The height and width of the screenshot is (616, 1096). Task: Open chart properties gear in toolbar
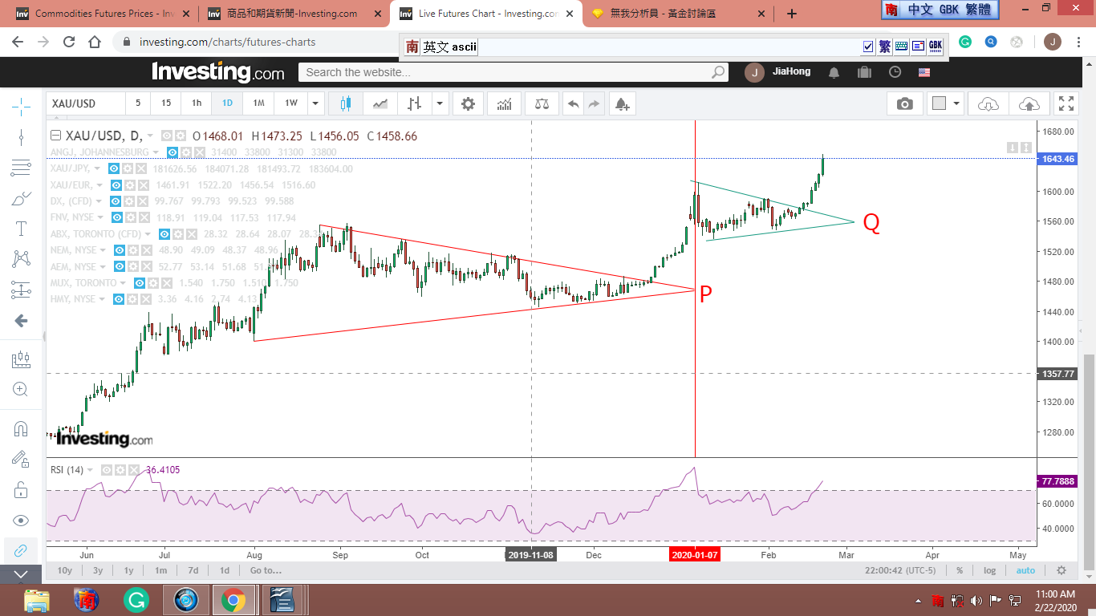click(x=468, y=103)
